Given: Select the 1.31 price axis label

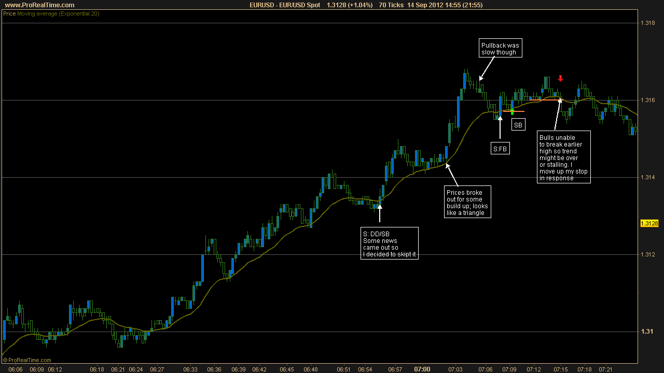Looking at the screenshot, I should coord(647,332).
